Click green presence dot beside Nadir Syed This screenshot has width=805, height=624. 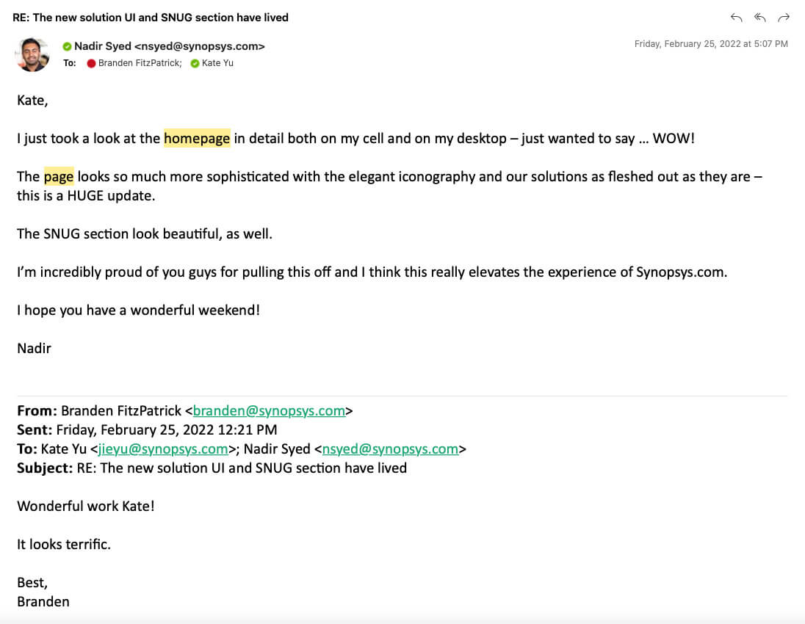[x=68, y=46]
